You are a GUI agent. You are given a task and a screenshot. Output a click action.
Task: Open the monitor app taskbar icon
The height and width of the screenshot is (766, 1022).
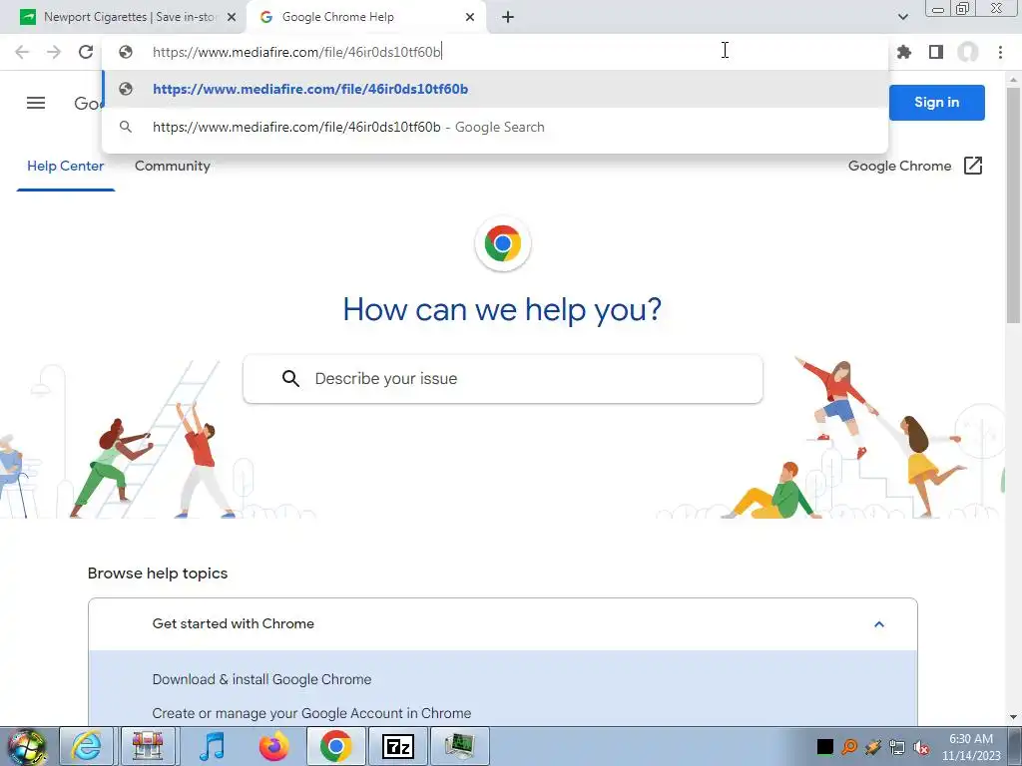coord(460,746)
